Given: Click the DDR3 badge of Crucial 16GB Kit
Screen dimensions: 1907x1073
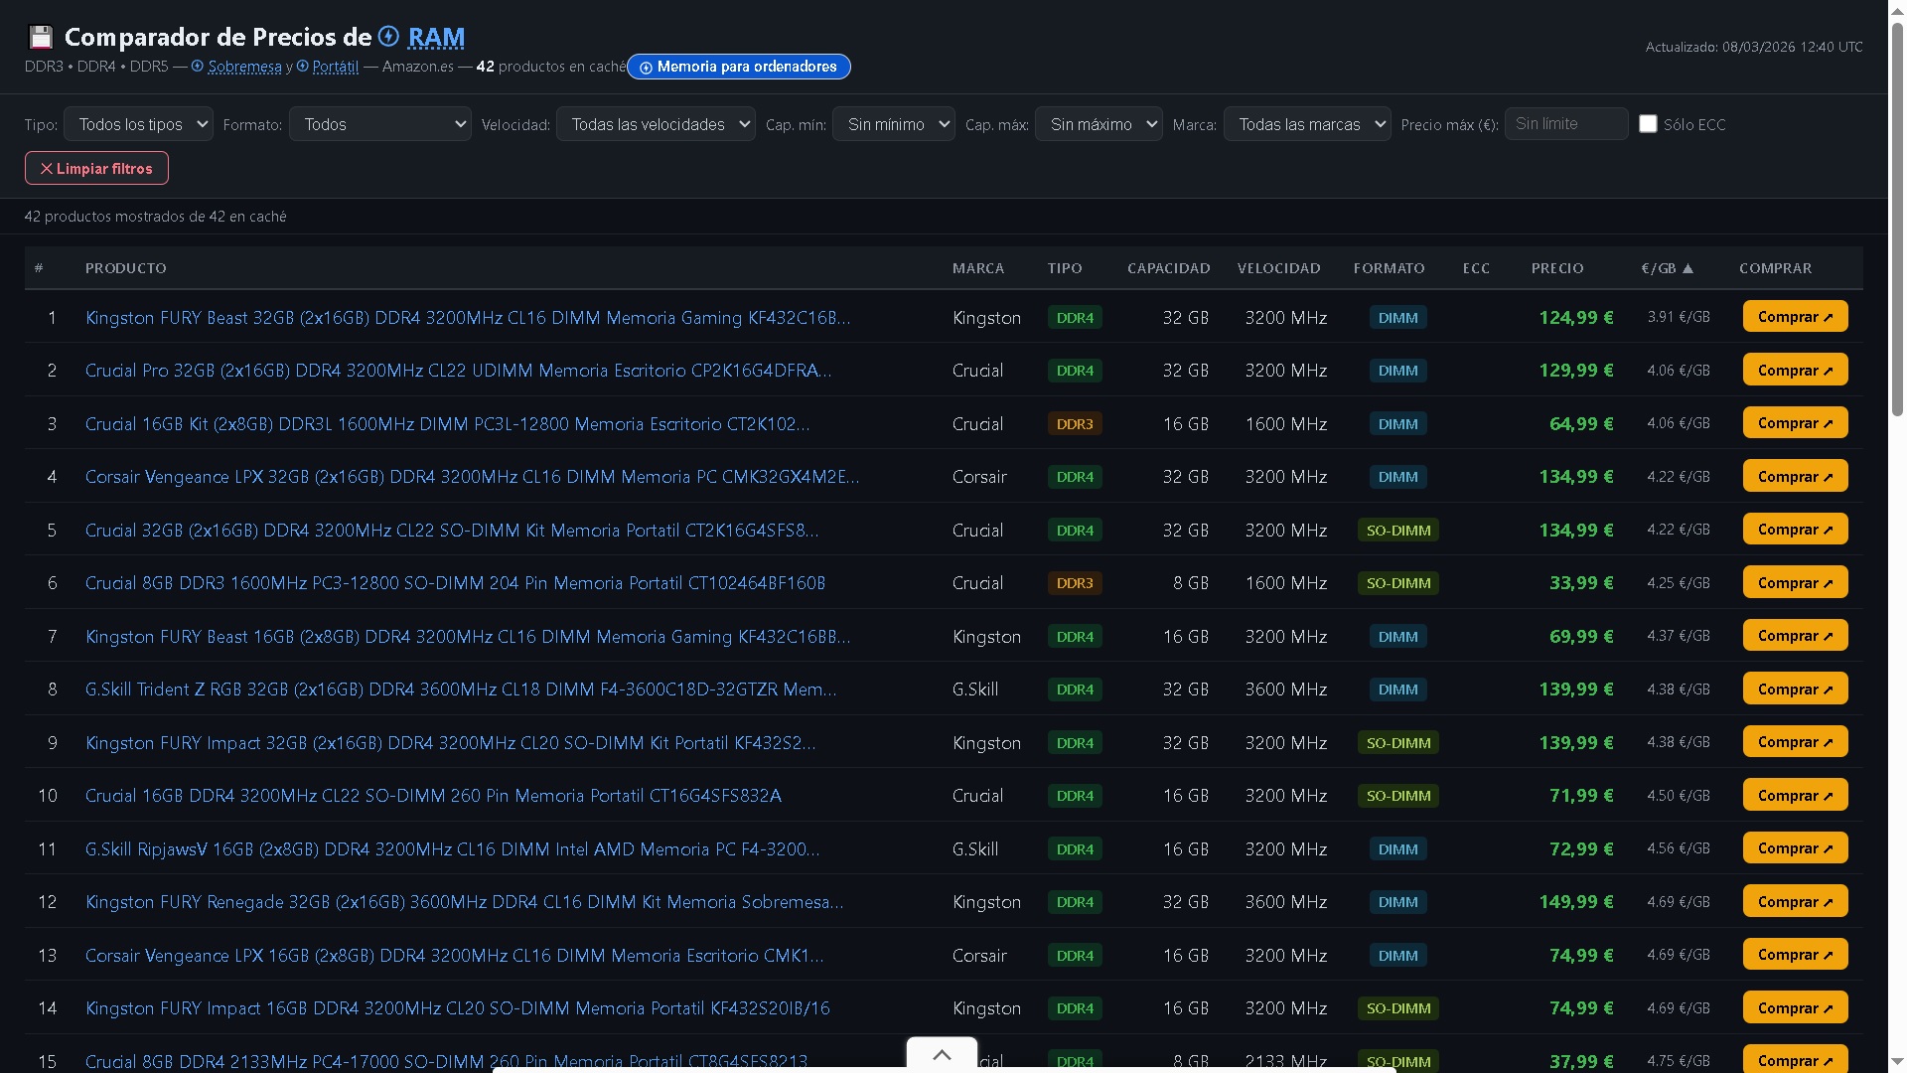Looking at the screenshot, I should pyautogui.click(x=1074, y=424).
